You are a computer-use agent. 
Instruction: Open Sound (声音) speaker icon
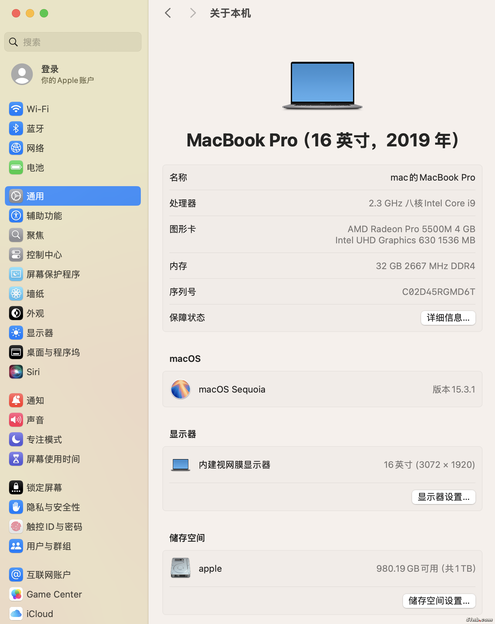[x=16, y=420]
